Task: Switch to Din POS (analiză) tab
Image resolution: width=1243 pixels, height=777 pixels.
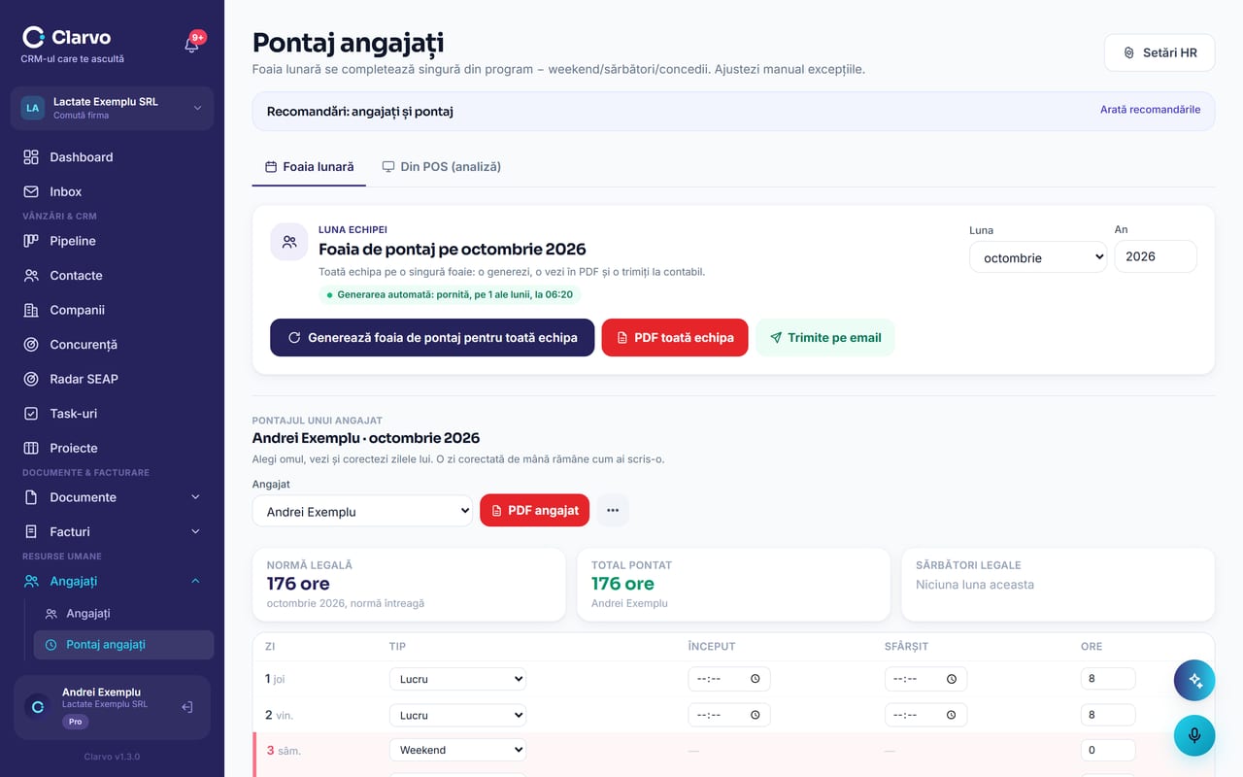Action: (441, 167)
